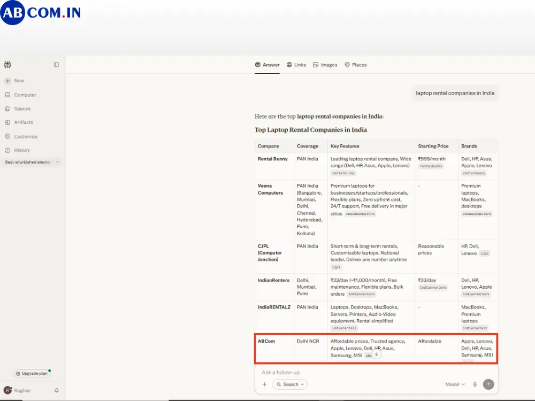
Task: Open Artifacts in the sidebar
Action: 19,122
